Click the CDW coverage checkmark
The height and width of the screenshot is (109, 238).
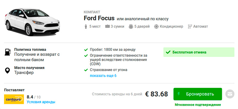point(86,56)
